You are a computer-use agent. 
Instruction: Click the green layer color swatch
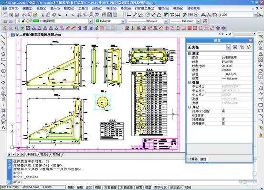(36, 21)
